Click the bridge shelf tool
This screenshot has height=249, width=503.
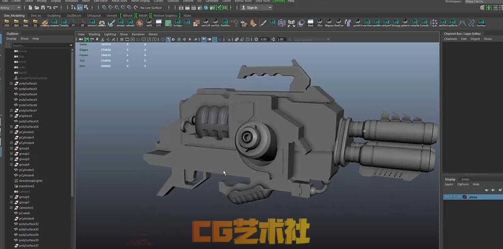tap(177, 23)
